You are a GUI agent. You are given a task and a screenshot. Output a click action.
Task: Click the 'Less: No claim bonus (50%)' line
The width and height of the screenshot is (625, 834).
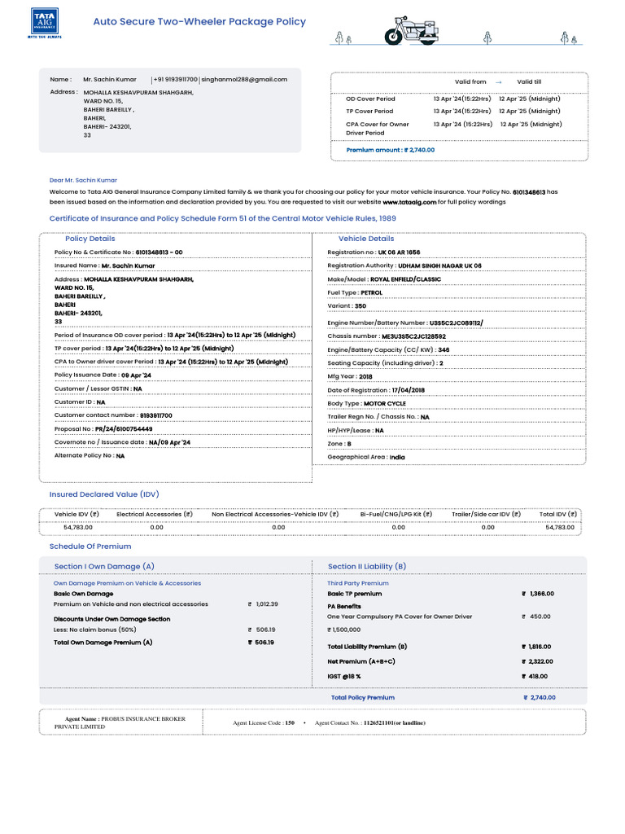click(94, 630)
